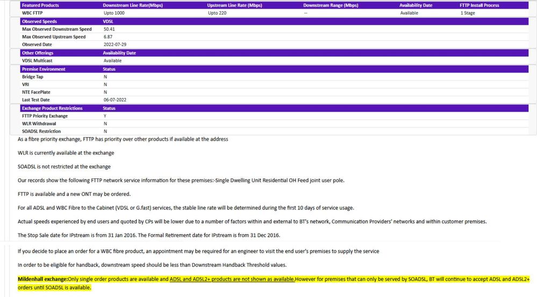The width and height of the screenshot is (537, 297).
Task: Click the Featured Products column header
Action: [x=40, y=5]
